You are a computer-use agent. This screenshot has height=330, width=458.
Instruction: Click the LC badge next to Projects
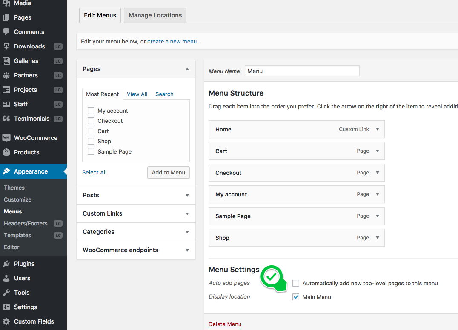coord(58,90)
